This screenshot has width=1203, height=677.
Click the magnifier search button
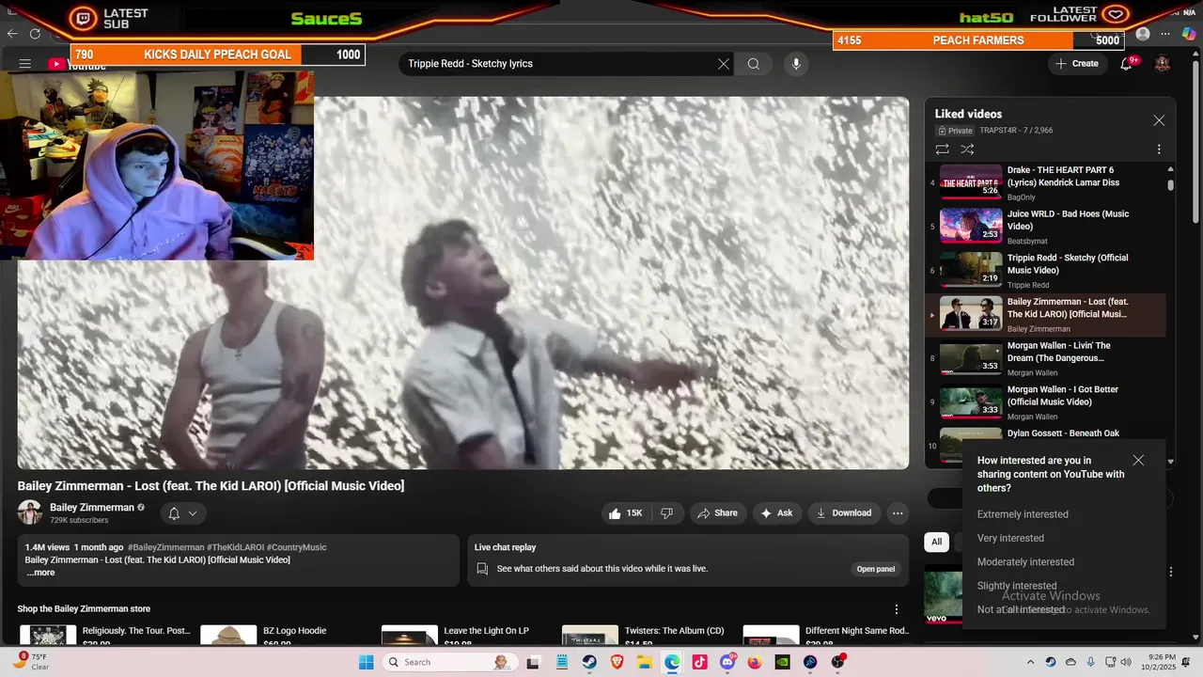tap(754, 64)
